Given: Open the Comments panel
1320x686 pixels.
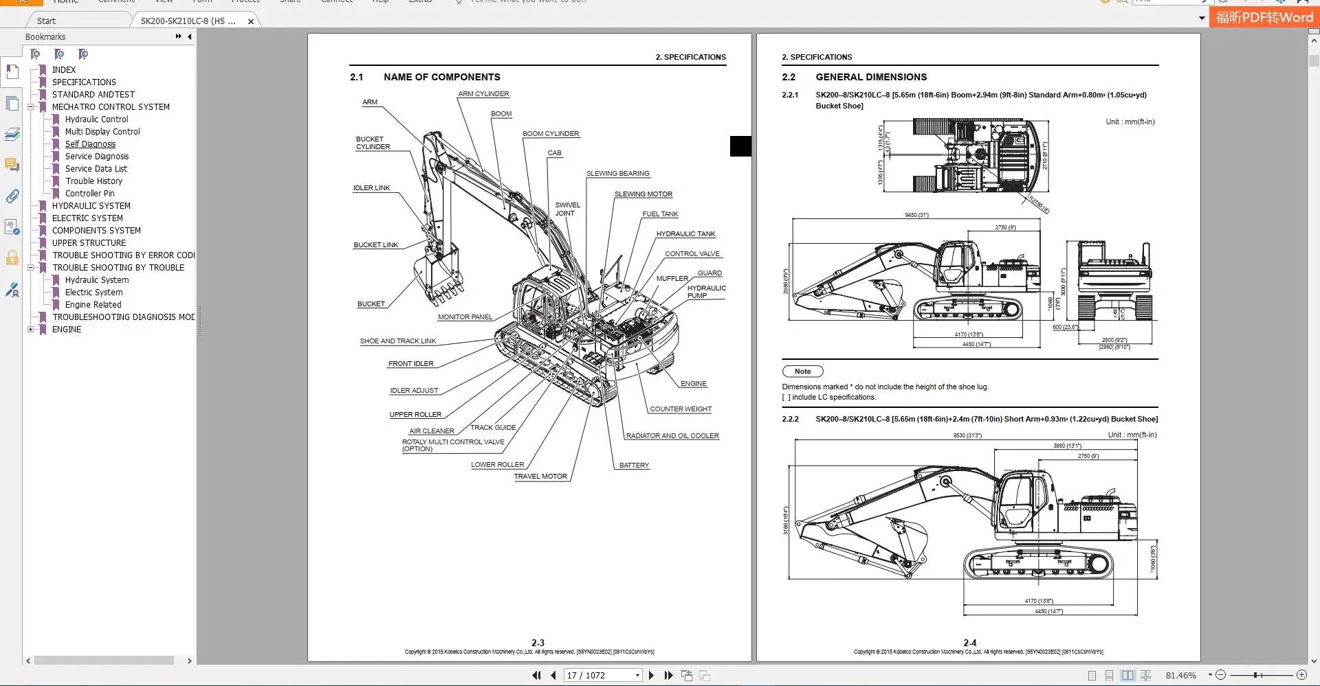Looking at the screenshot, I should tap(12, 165).
